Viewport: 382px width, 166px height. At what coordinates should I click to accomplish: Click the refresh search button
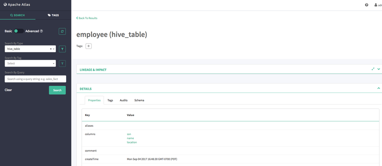62,31
